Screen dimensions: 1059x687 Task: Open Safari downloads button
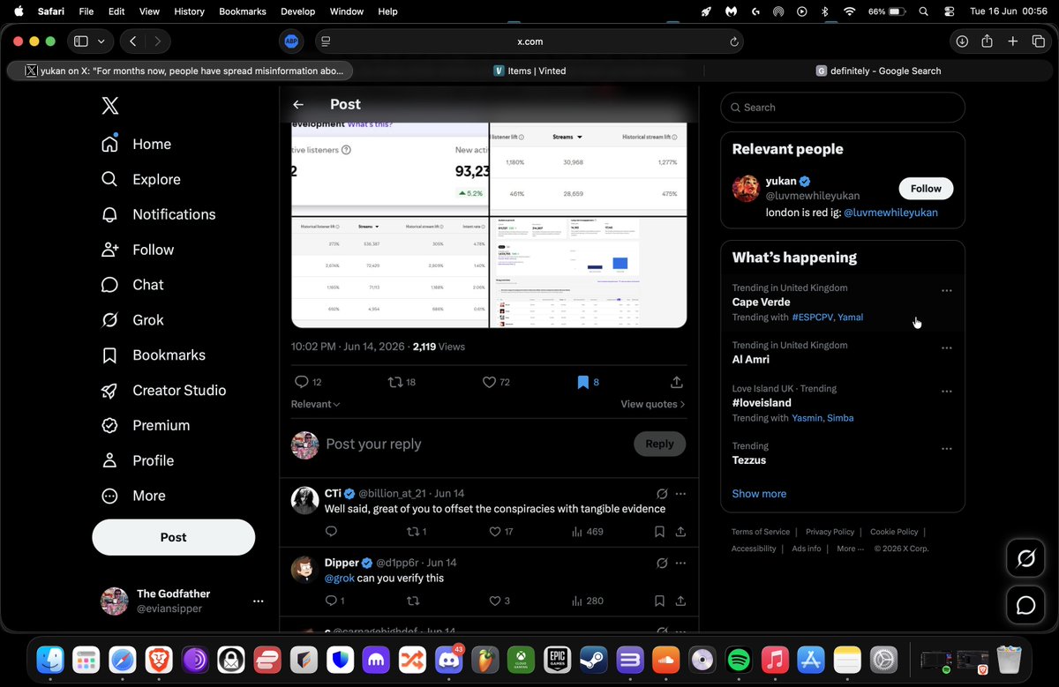[962, 41]
